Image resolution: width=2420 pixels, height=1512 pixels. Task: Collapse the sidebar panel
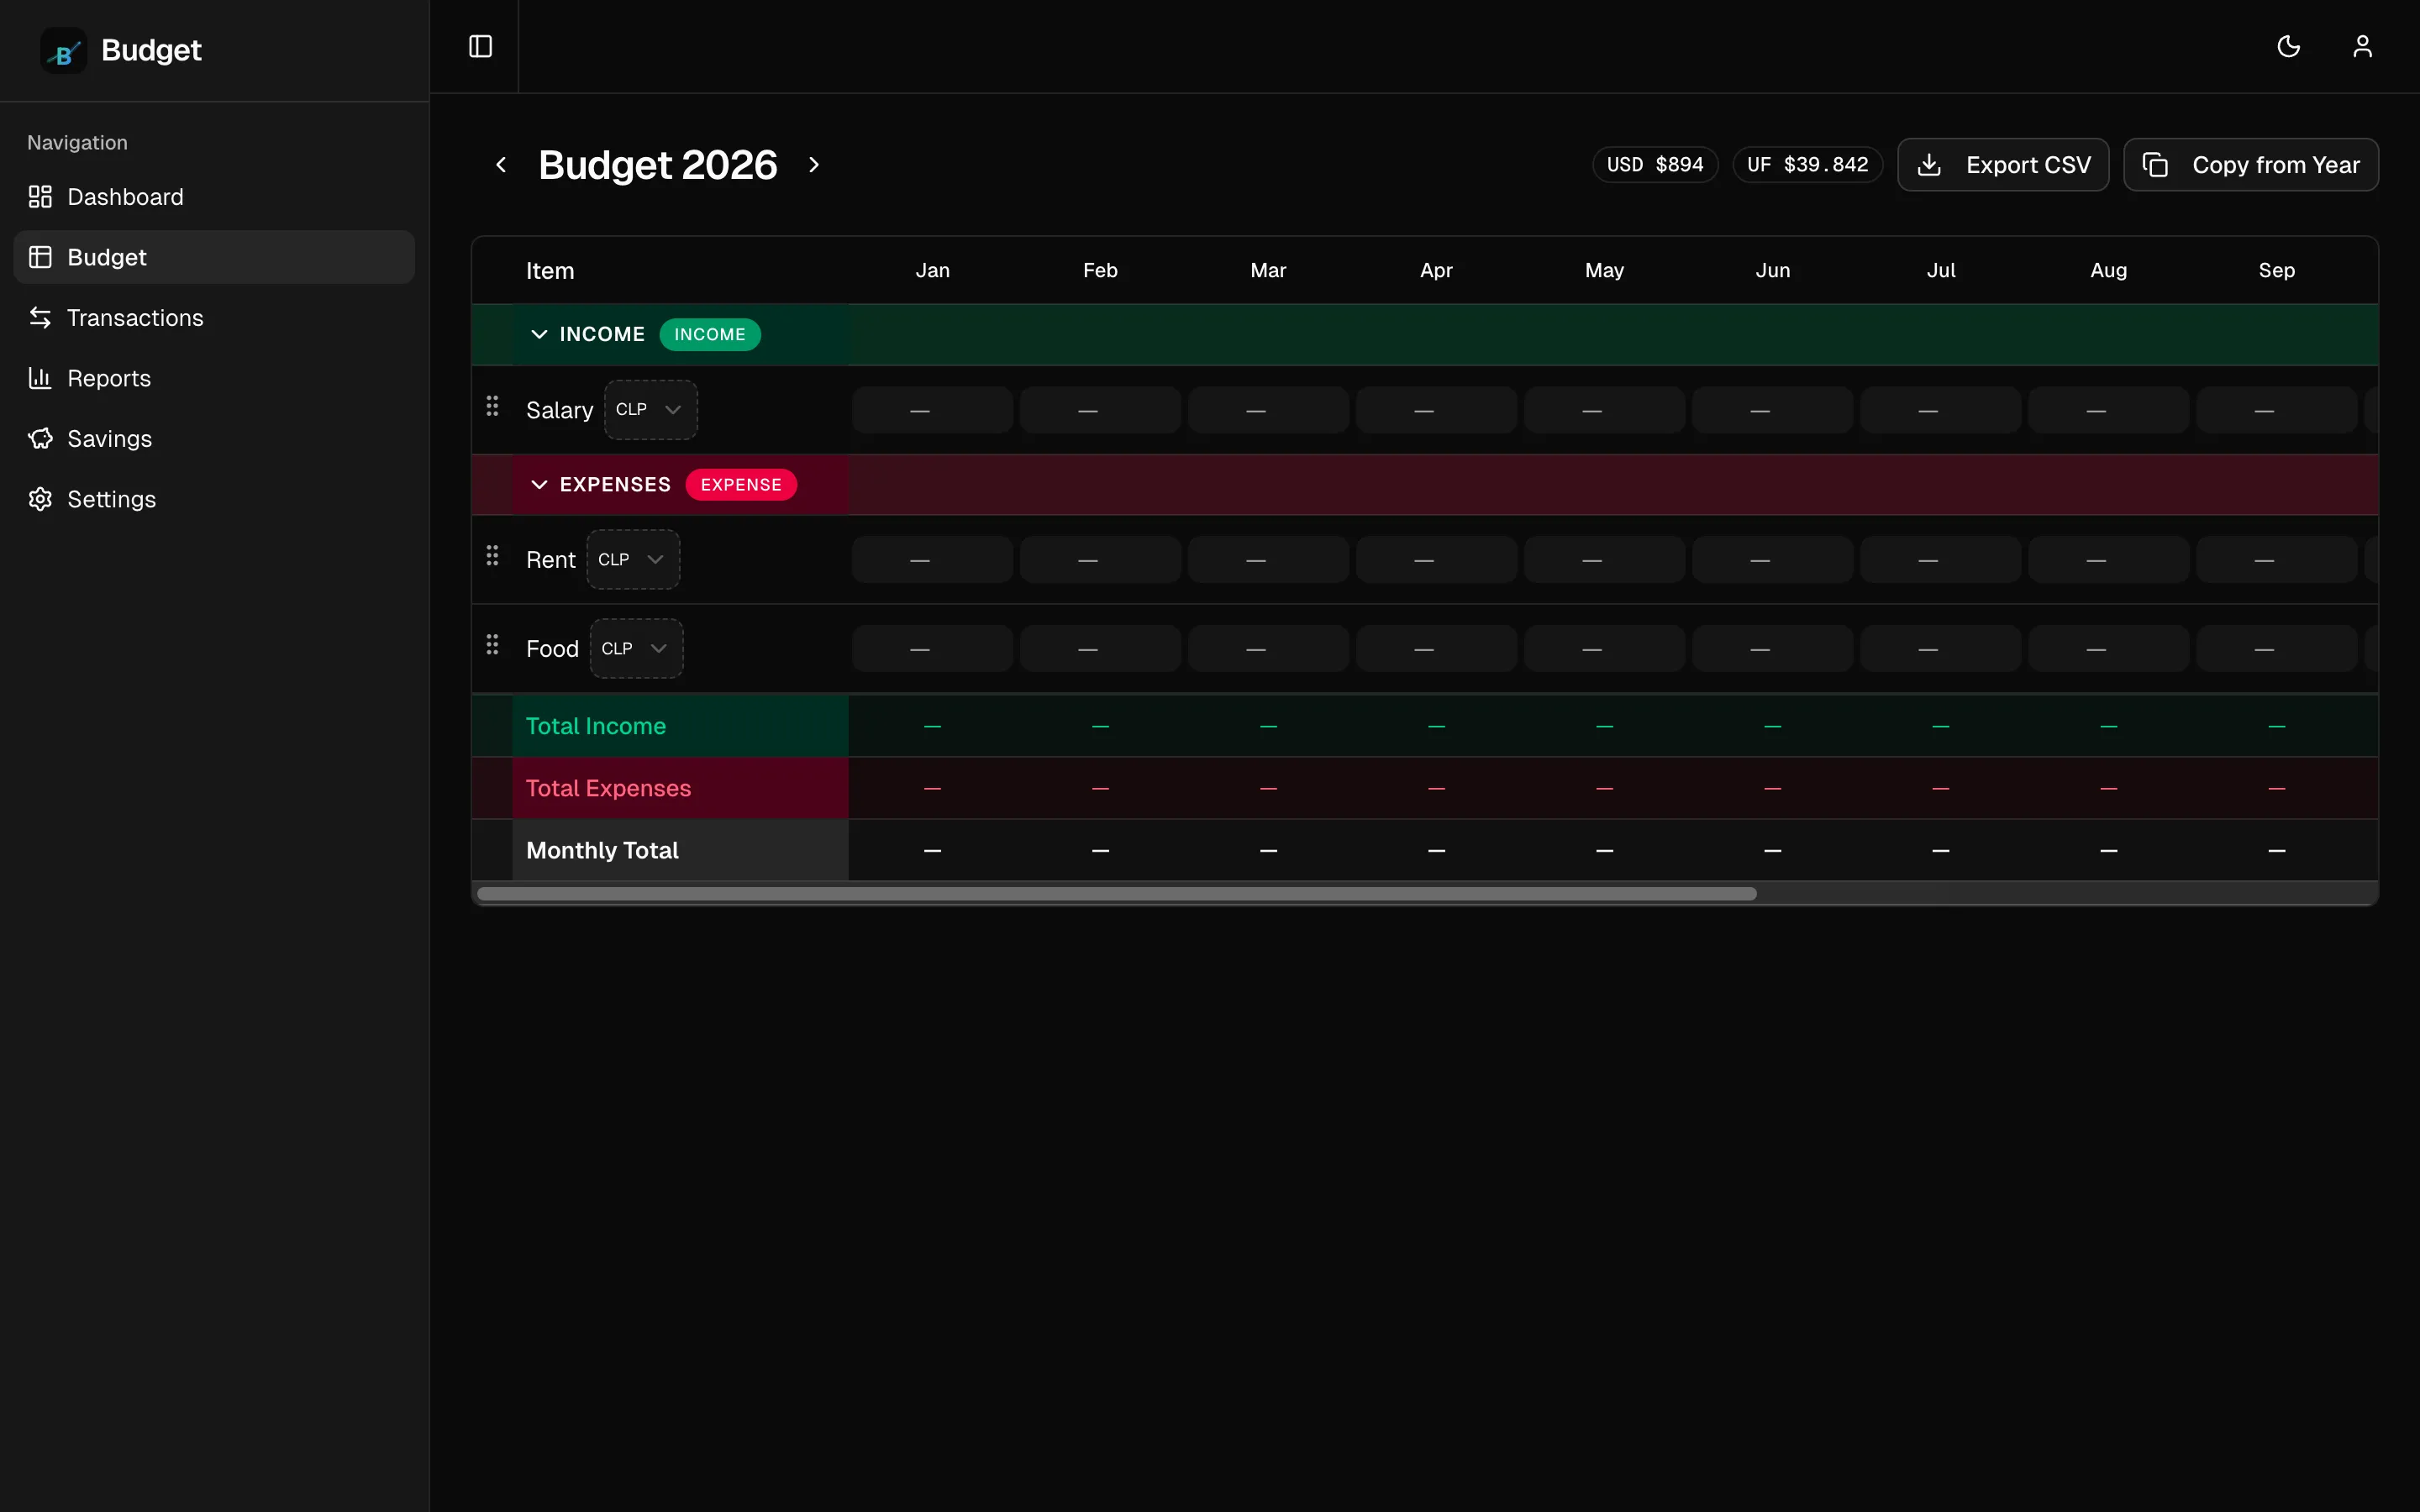coord(479,46)
